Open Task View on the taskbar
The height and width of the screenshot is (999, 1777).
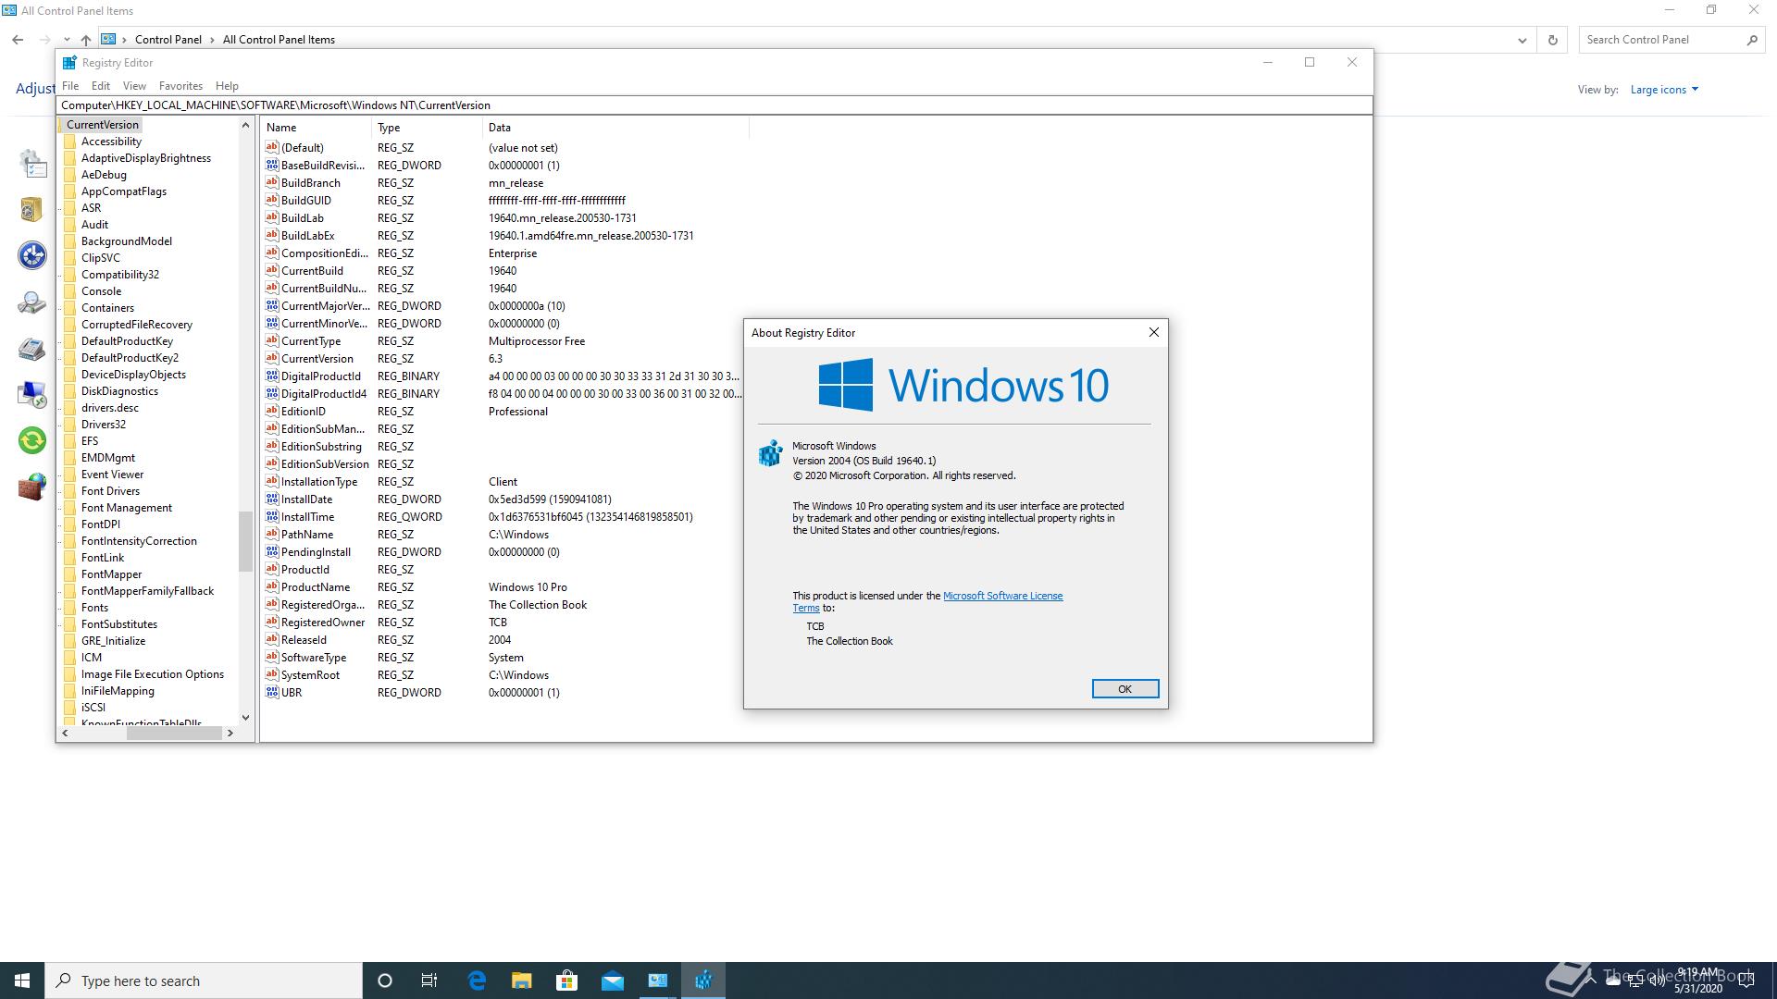(x=429, y=980)
